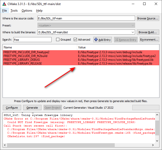This screenshot has width=162, height=150.
Task: Click the progress bar next to generator
Action: [146, 108]
